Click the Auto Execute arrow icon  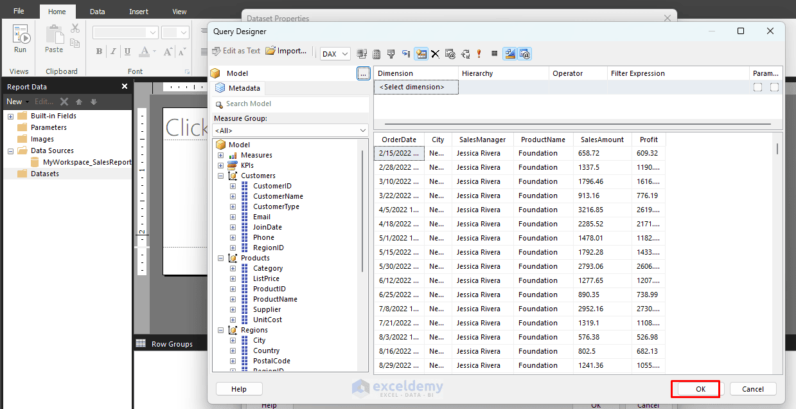pos(406,54)
